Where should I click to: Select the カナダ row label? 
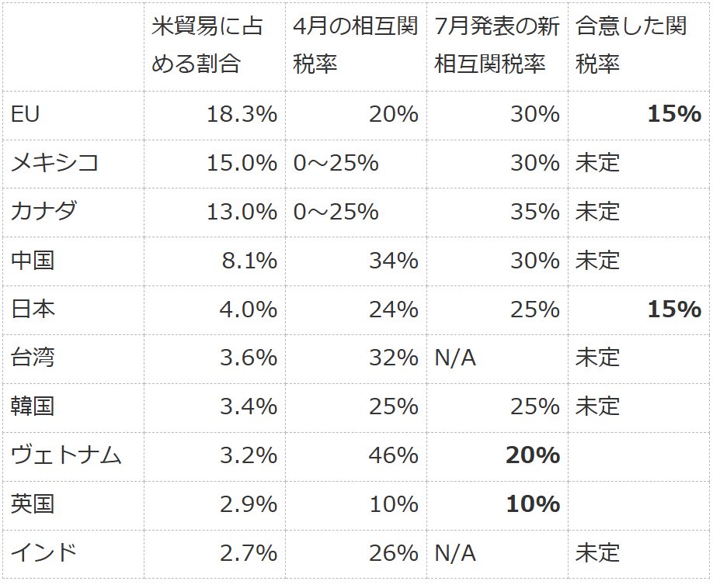click(43, 211)
